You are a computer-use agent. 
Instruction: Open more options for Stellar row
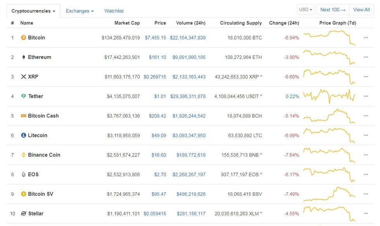click(366, 213)
